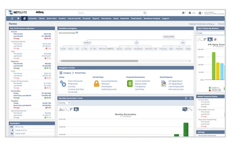Refresh the Monthly Receivables Trend portlet
Image resolution: width=231 pixels, height=143 pixels.
click(186, 98)
